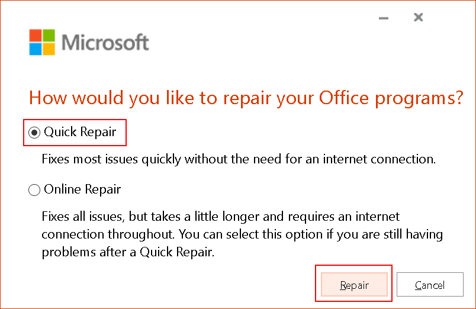The height and width of the screenshot is (309, 476).
Task: Click the "Quick Repair" option label
Action: (80, 132)
